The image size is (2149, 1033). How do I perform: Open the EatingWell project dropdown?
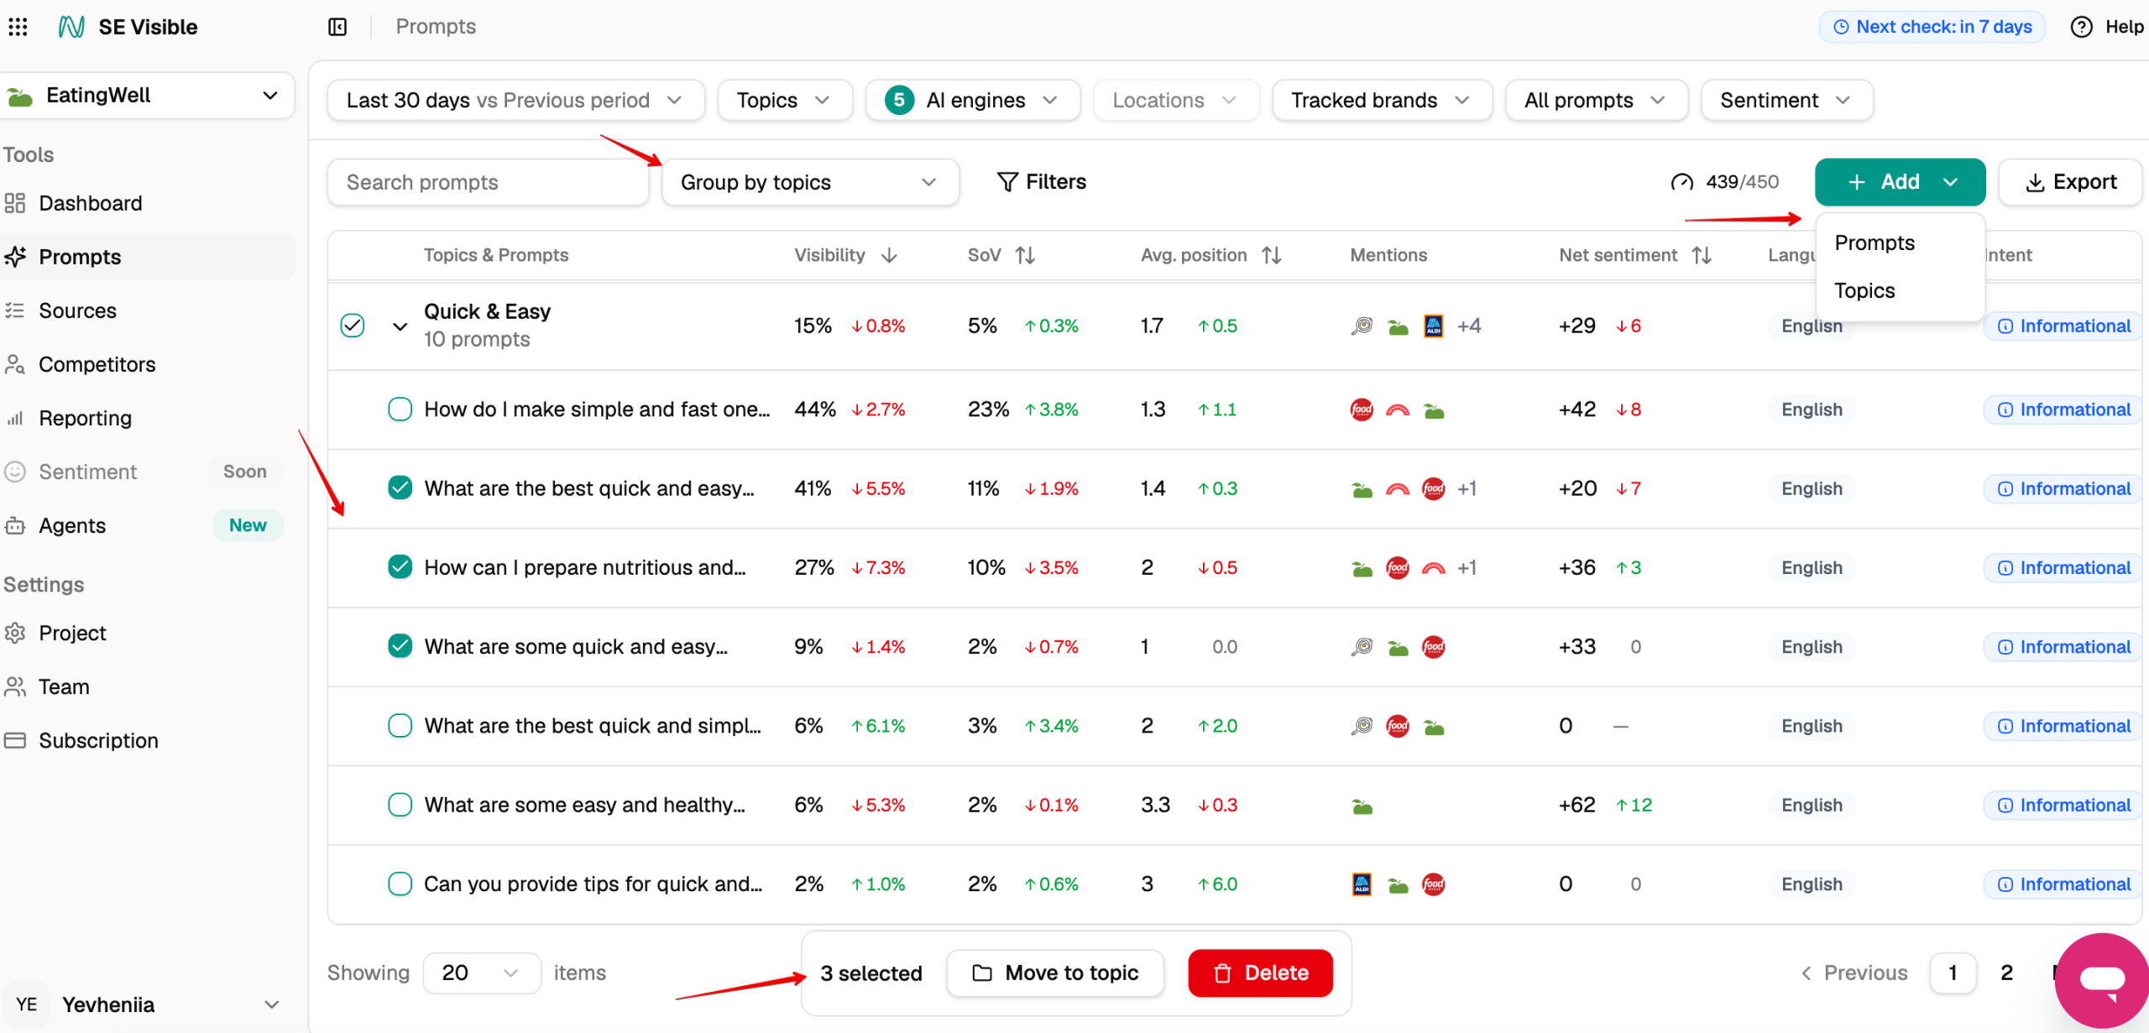[x=146, y=95]
